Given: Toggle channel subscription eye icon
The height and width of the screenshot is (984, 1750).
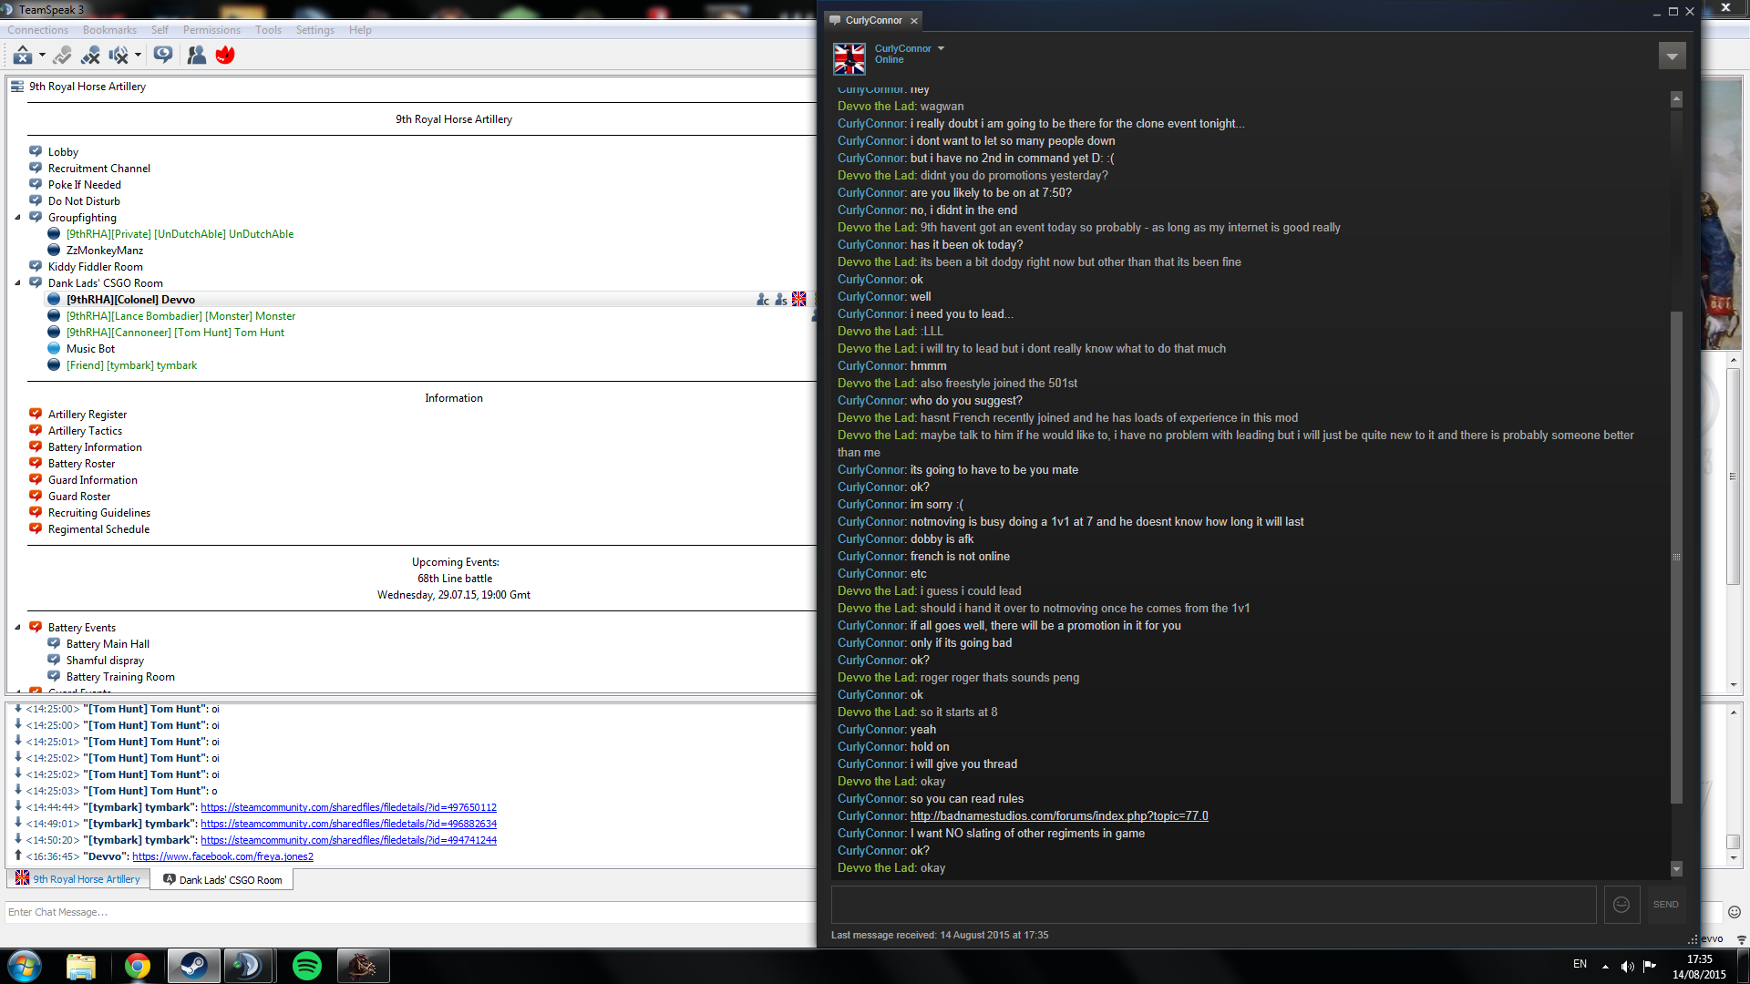Looking at the screenshot, I should [x=163, y=56].
